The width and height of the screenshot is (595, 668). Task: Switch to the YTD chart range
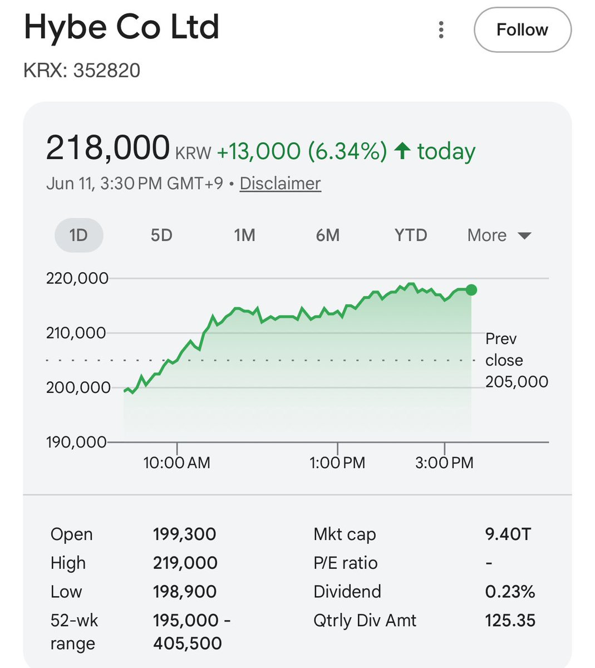(411, 235)
